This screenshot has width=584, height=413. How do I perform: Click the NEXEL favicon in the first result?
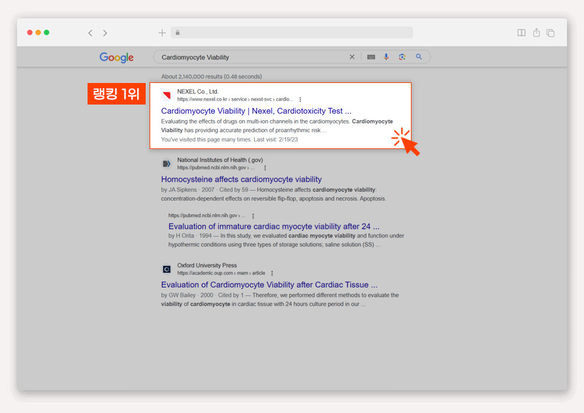pos(167,95)
